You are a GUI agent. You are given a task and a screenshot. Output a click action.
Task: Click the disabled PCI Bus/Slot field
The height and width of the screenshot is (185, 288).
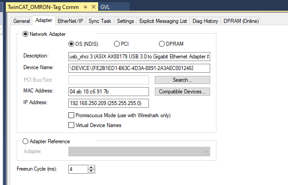[x=108, y=80]
